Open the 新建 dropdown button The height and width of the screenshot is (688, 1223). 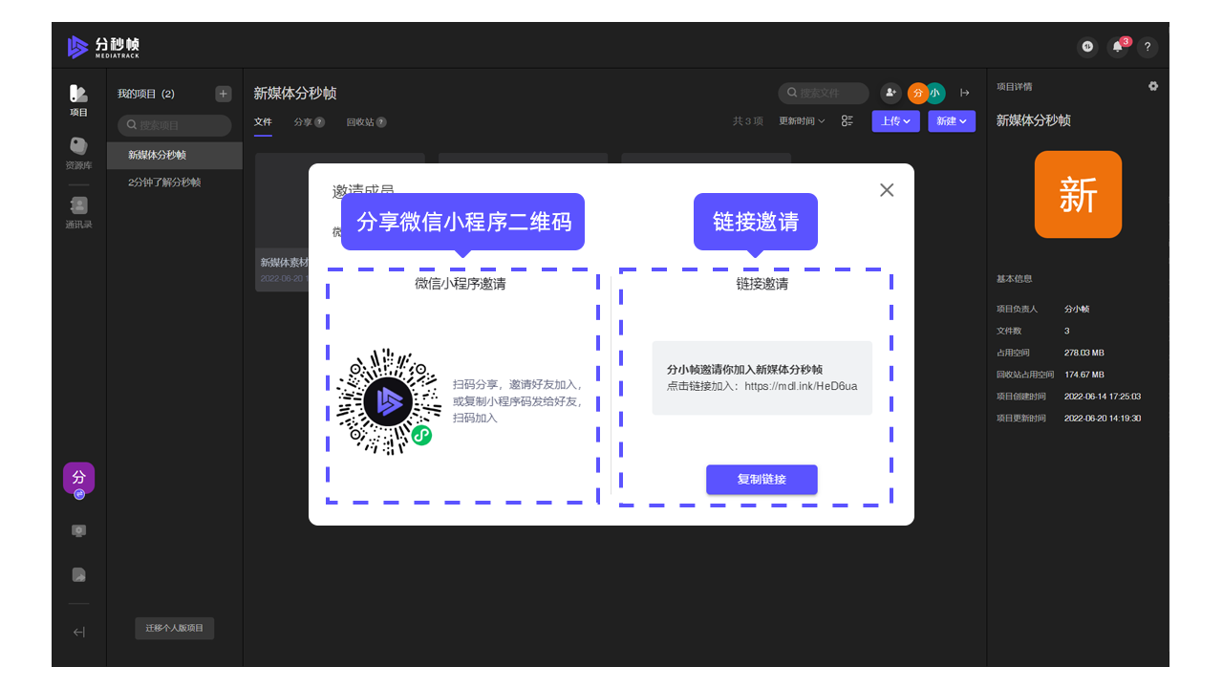click(952, 121)
